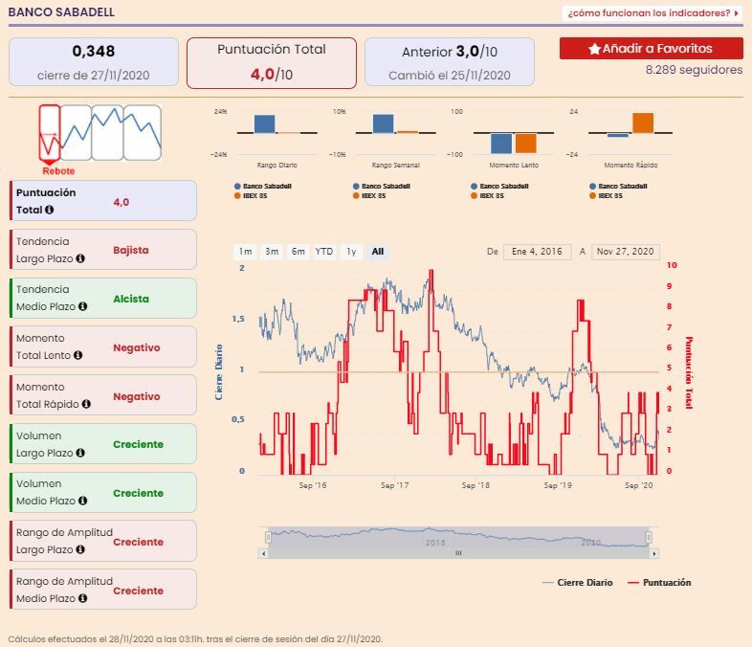Click Negativo value for Momento Total Lento

pos(137,347)
